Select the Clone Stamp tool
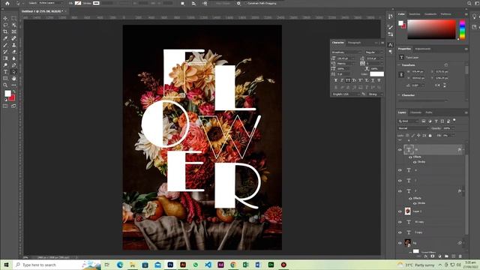The width and height of the screenshot is (480, 270). point(13,45)
